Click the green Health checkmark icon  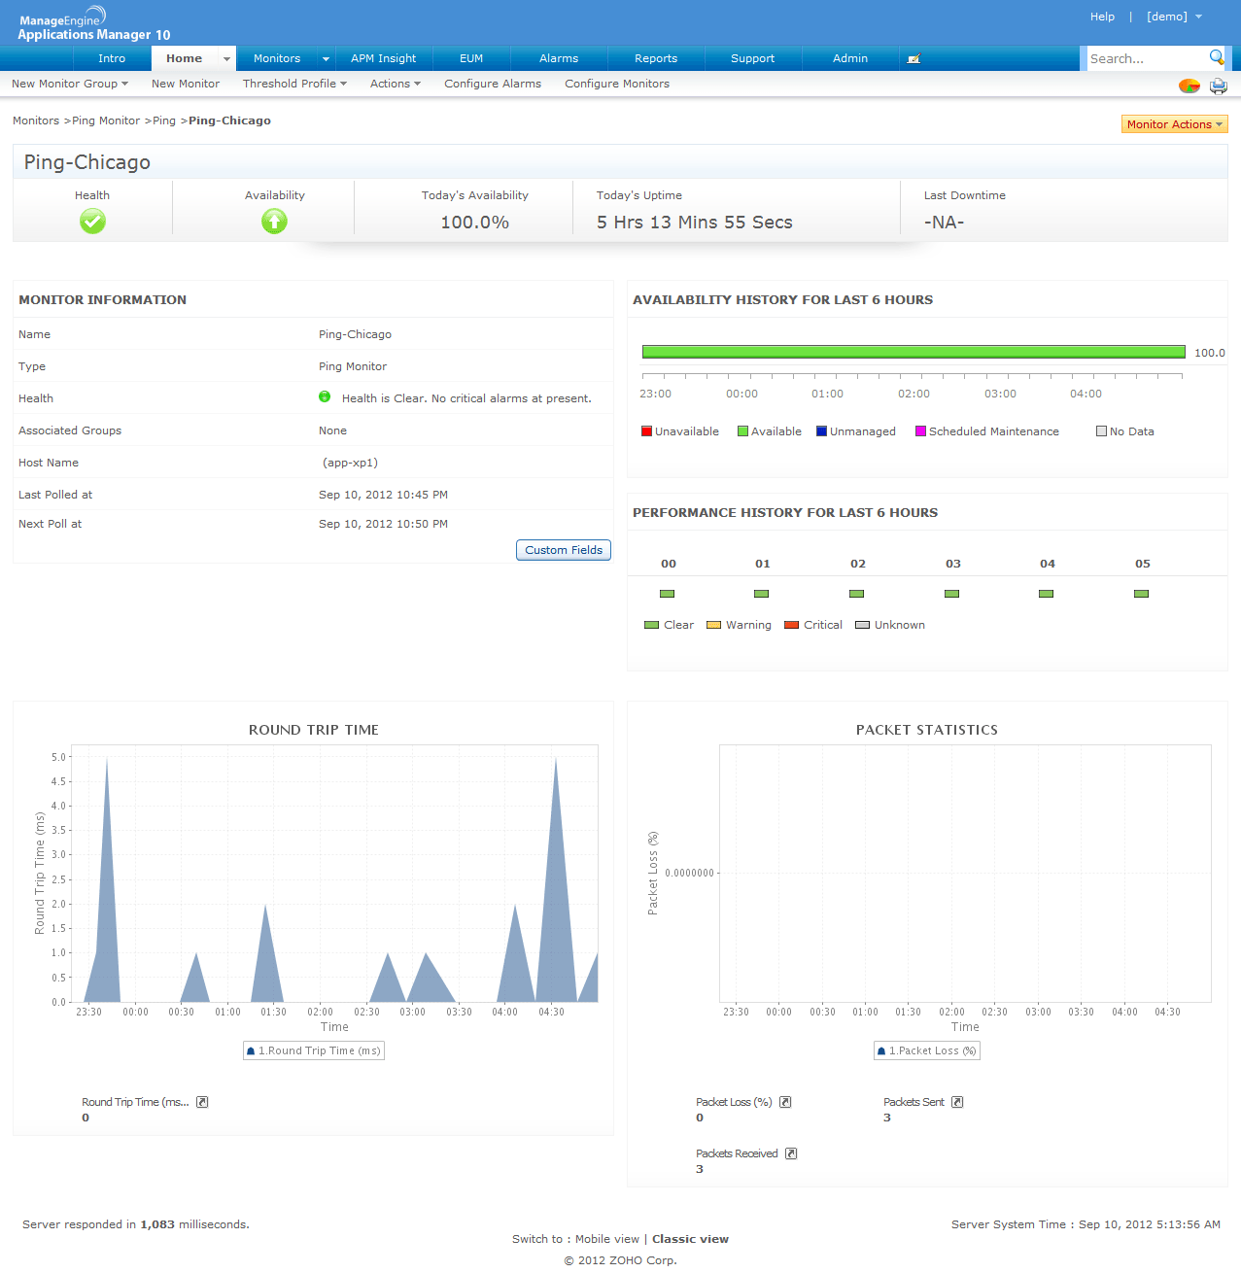pos(92,222)
